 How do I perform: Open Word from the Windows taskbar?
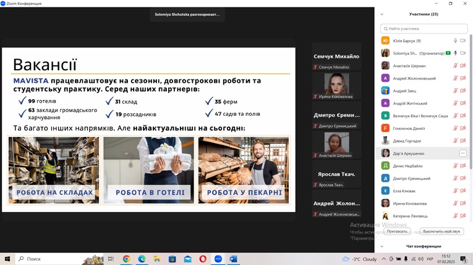233,259
